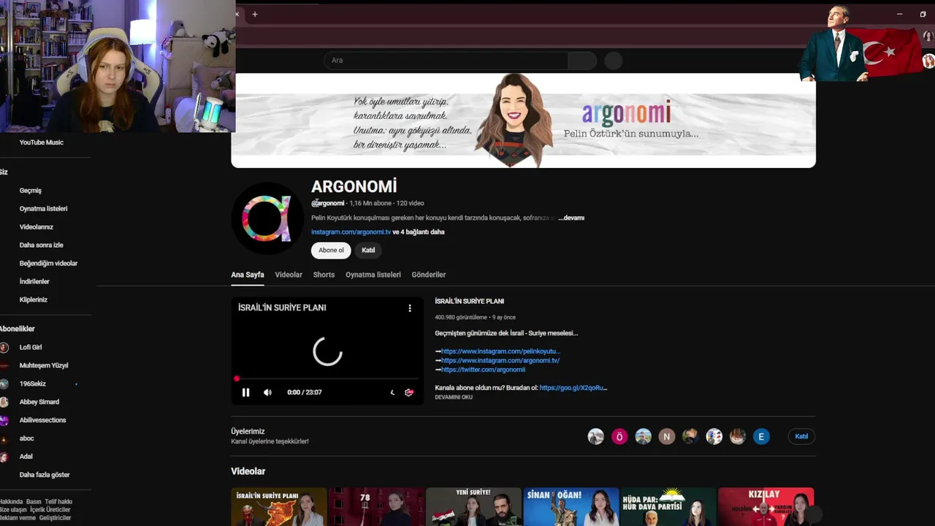Open the goo.gl subscribe link
This screenshot has width=935, height=526.
[573, 388]
